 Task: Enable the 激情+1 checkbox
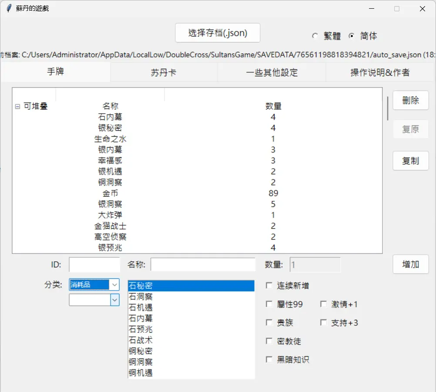(x=323, y=304)
